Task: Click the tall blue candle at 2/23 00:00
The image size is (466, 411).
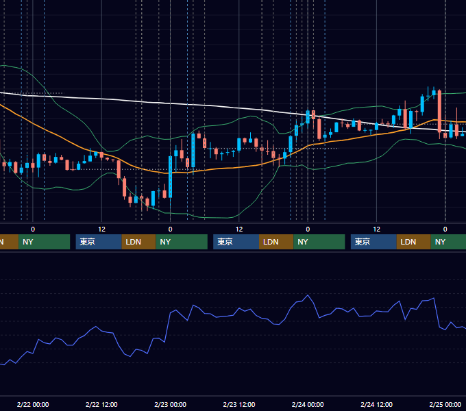Action: (170, 177)
